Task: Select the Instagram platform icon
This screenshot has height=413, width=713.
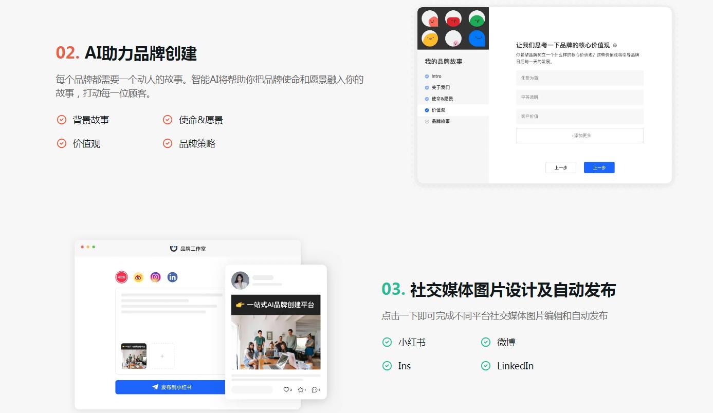Action: point(155,277)
